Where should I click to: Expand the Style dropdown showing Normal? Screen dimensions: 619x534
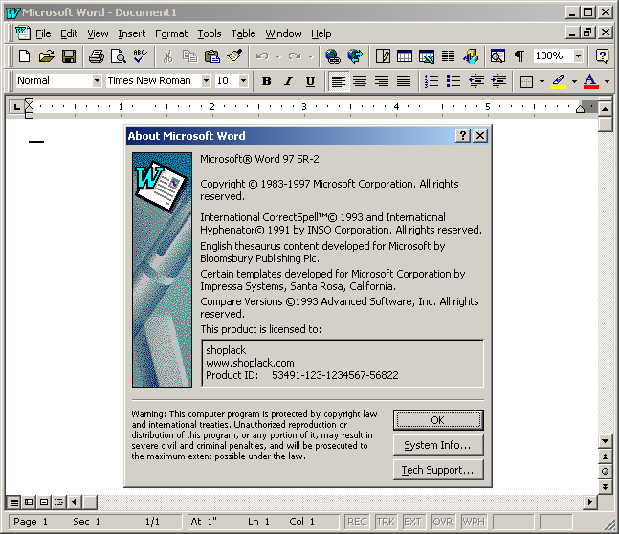coord(97,81)
